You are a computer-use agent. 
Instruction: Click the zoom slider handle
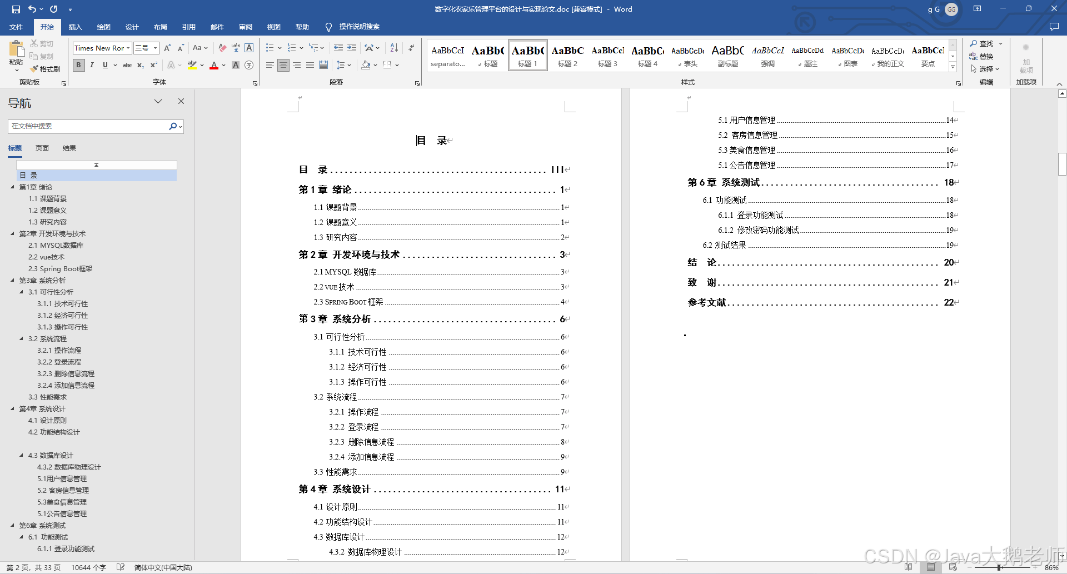coord(999,567)
